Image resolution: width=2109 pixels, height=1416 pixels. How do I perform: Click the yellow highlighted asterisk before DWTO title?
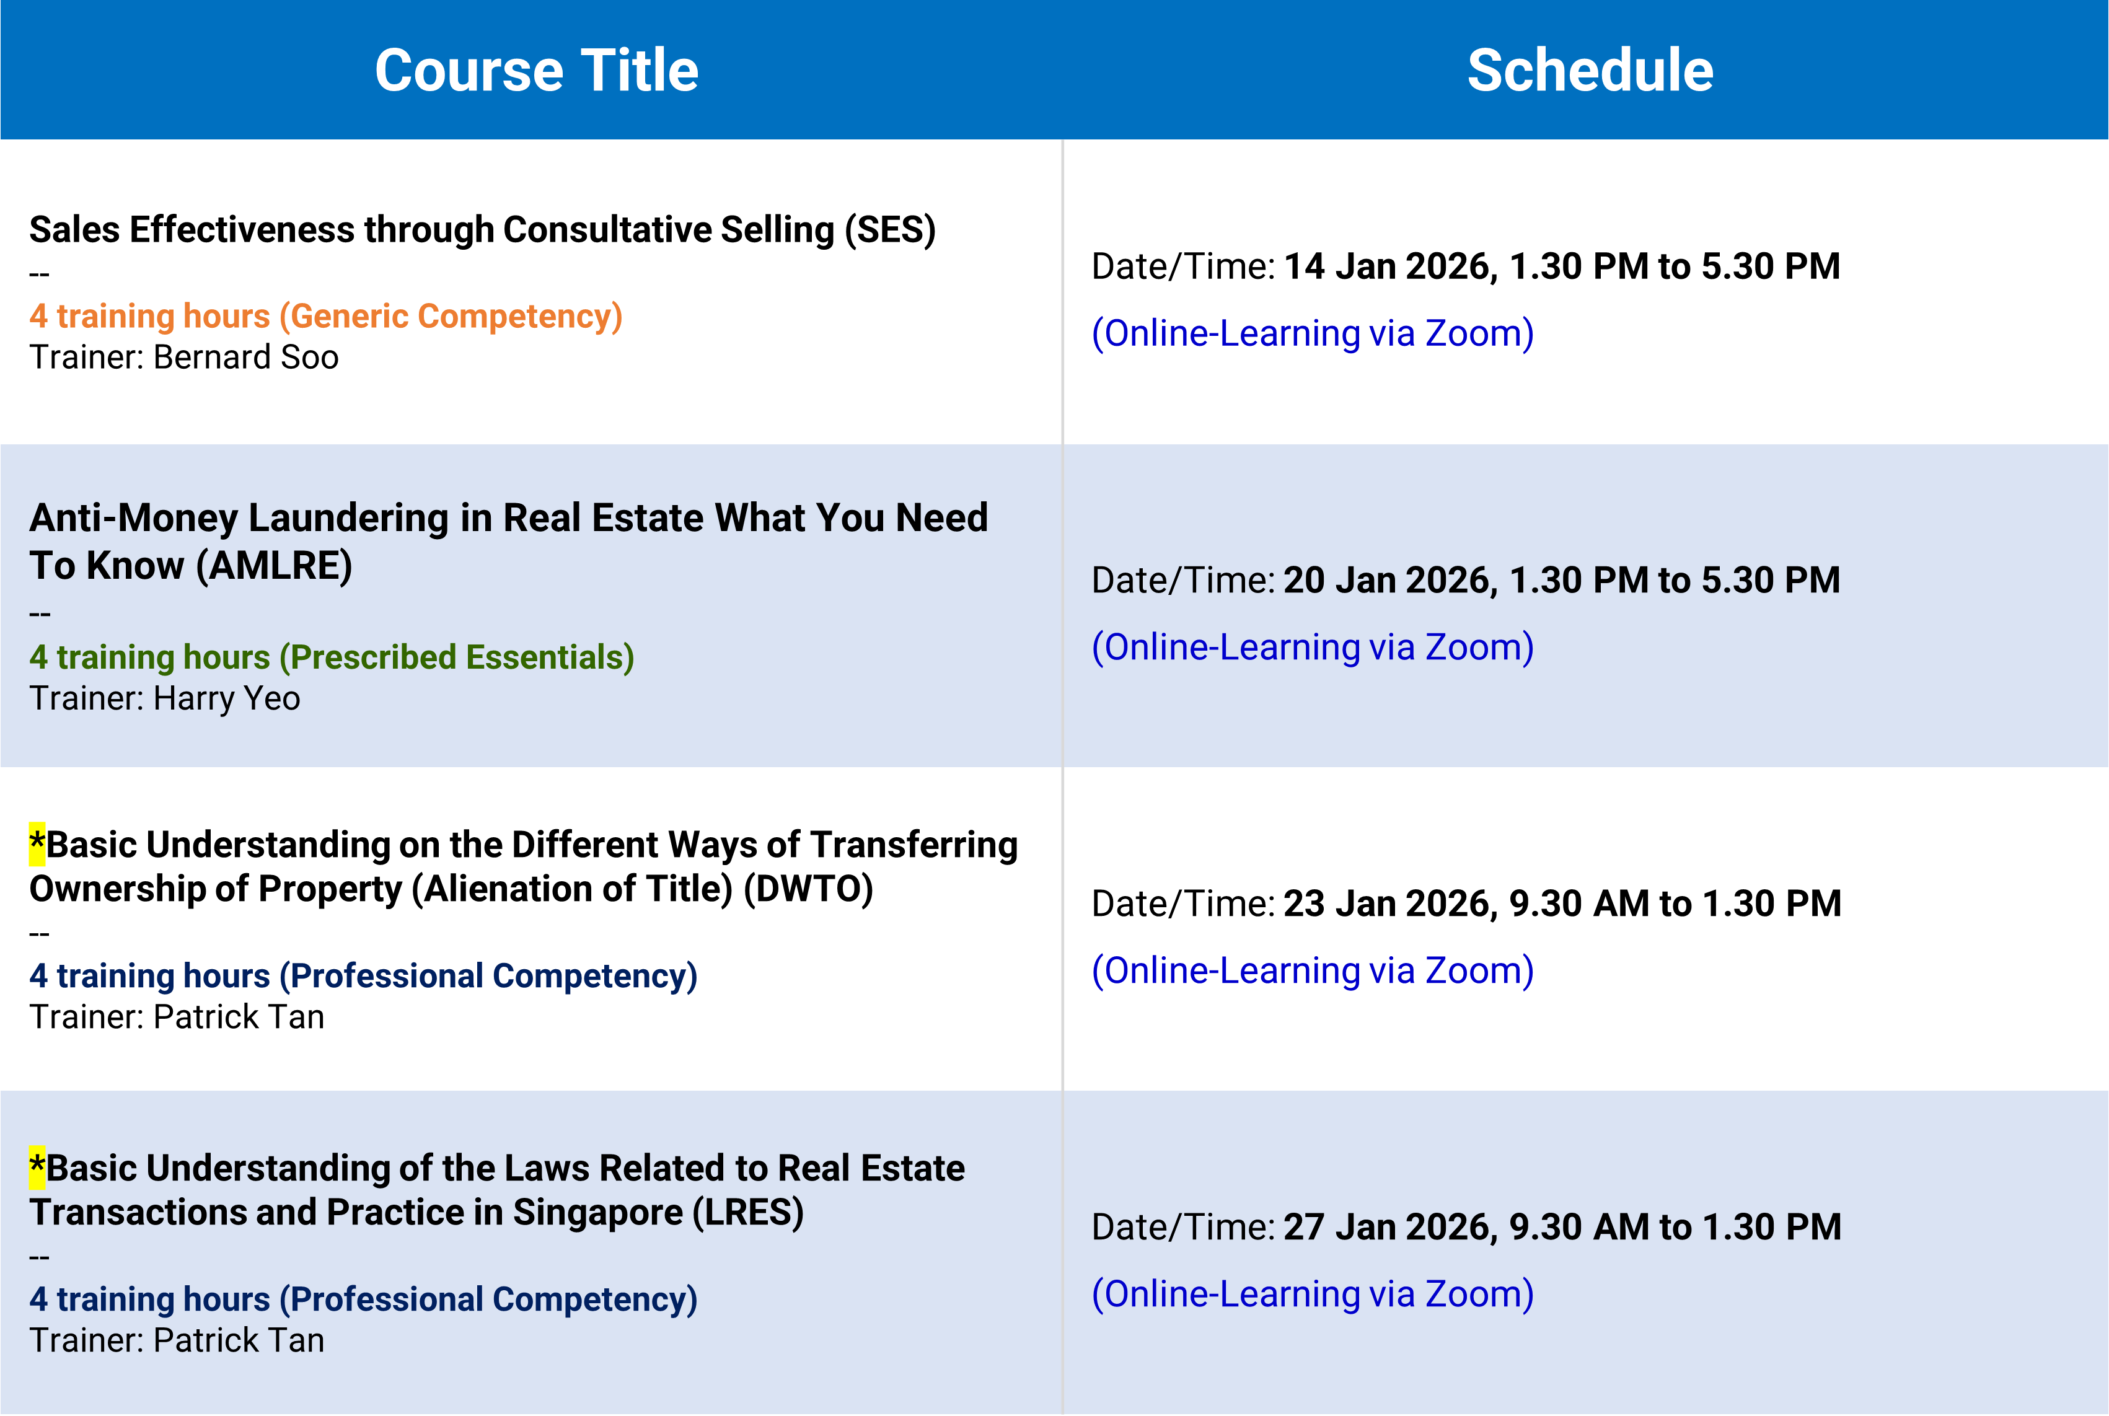click(x=37, y=843)
